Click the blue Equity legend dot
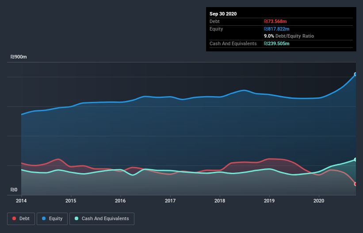The width and height of the screenshot is (363, 233). point(45,219)
